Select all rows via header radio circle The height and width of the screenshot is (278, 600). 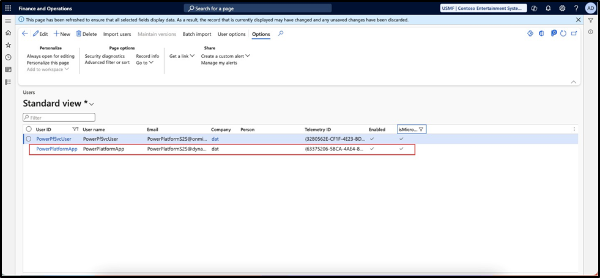click(x=29, y=129)
